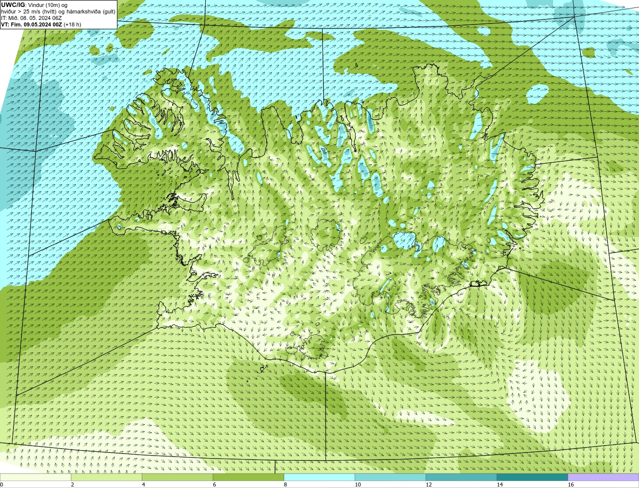The width and height of the screenshot is (639, 488).
Task: Click the '4' tick label on scale
Action: tap(143, 485)
